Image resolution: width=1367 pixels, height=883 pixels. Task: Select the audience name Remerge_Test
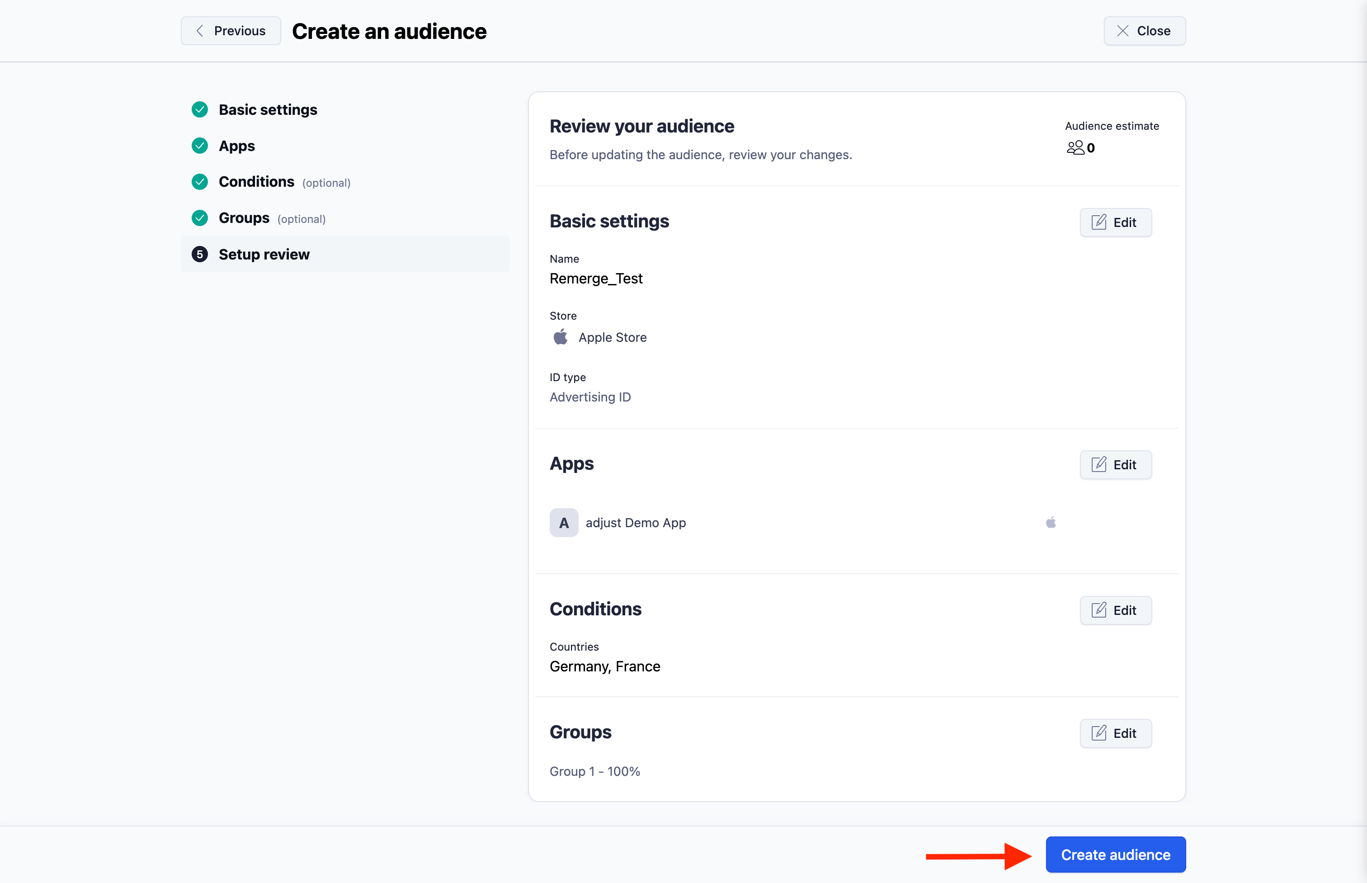pyautogui.click(x=596, y=279)
